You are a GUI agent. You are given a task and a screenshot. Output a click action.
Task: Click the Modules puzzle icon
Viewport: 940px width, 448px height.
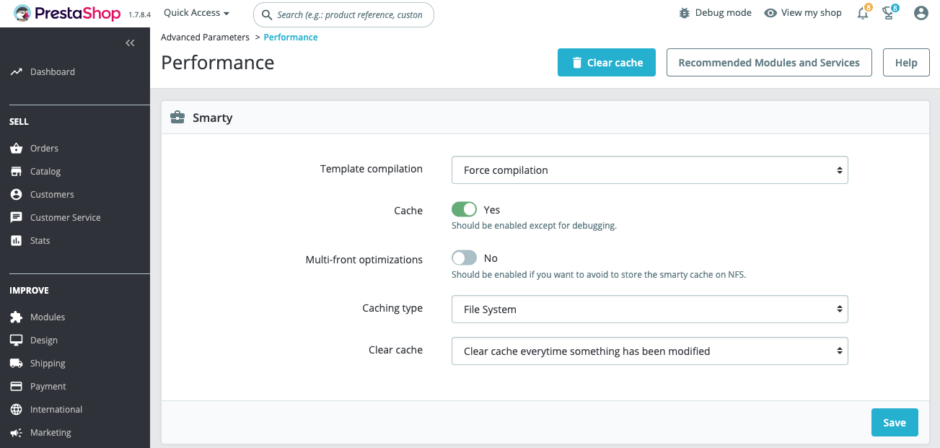point(16,317)
